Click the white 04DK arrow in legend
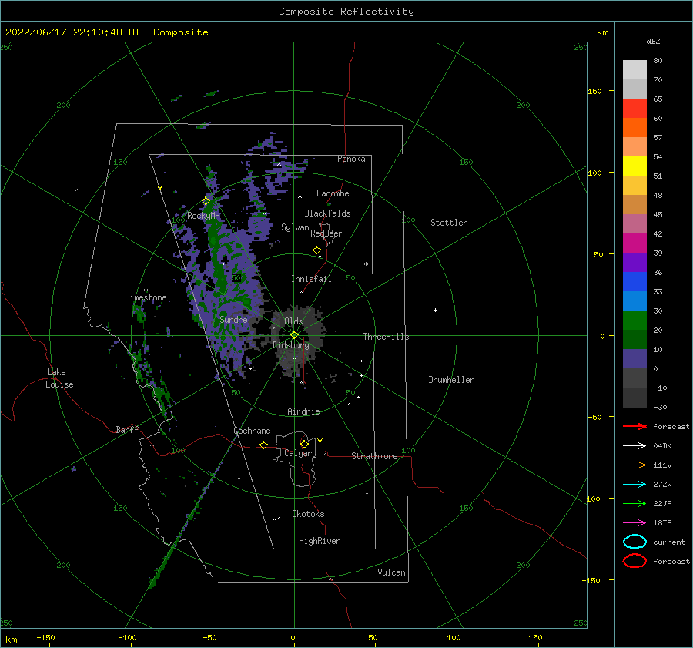This screenshot has width=693, height=648. [x=634, y=445]
